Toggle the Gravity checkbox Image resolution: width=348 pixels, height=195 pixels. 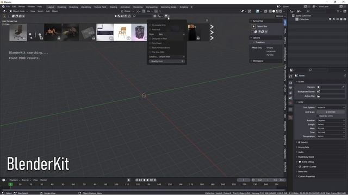pyautogui.click(x=299, y=142)
